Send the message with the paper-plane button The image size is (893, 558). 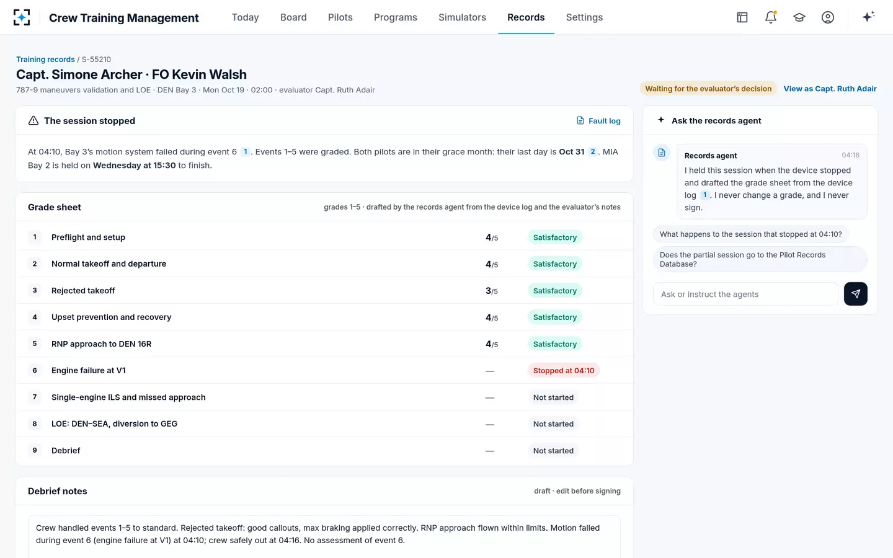point(856,294)
